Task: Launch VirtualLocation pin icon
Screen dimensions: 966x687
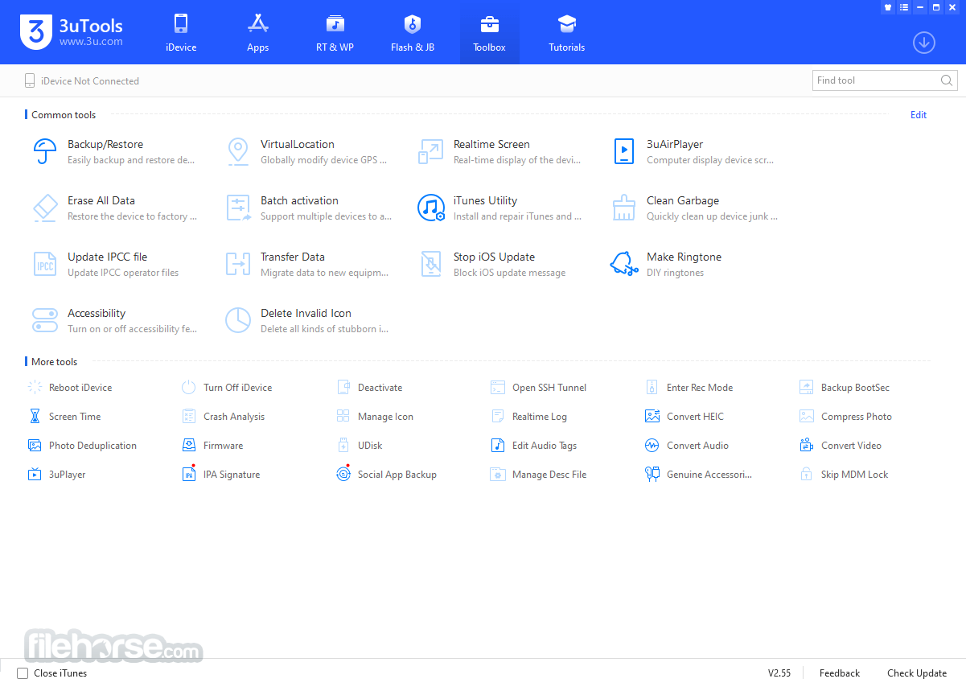Action: pos(238,151)
